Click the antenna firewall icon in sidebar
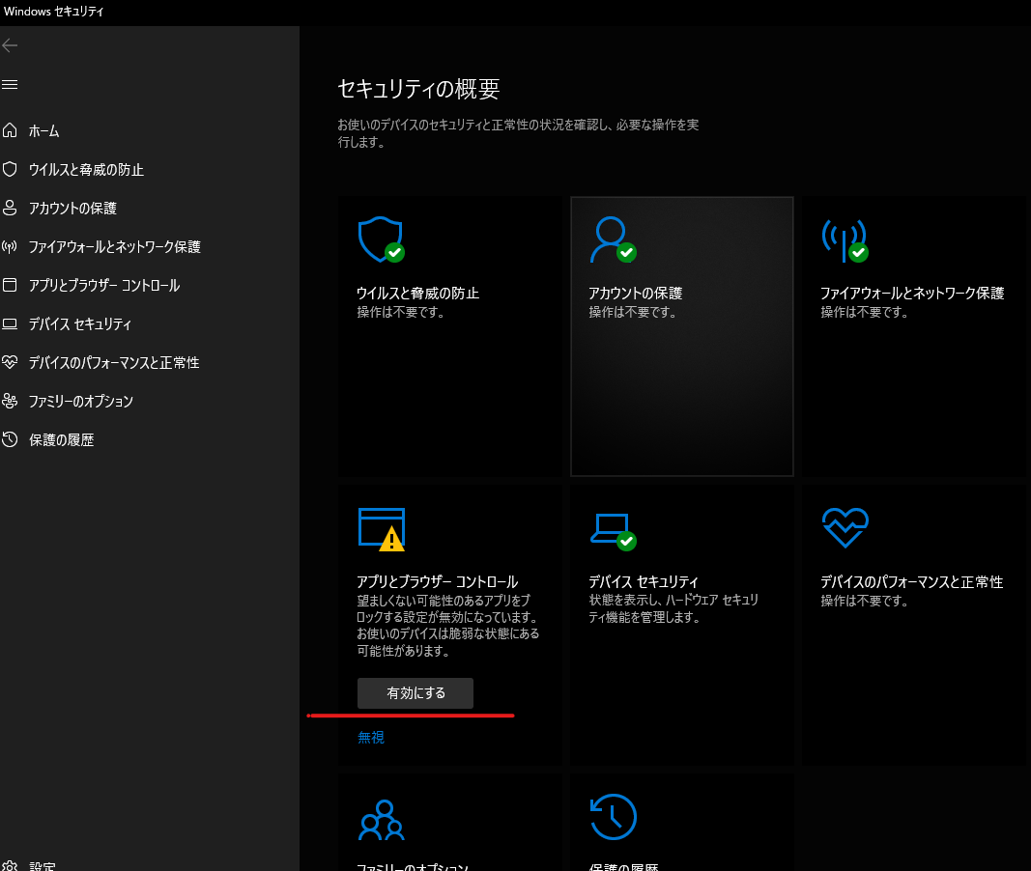 pos(10,247)
